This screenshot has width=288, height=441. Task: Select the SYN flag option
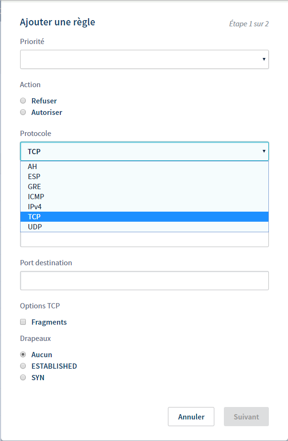click(x=23, y=377)
